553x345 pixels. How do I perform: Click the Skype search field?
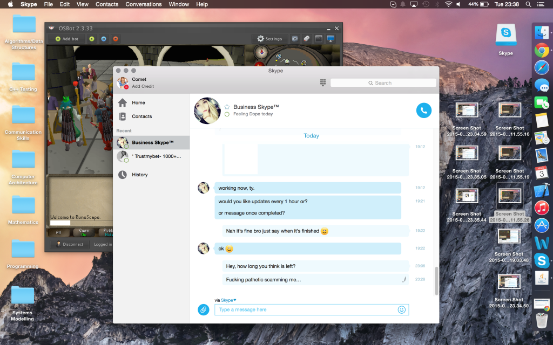[x=383, y=82]
